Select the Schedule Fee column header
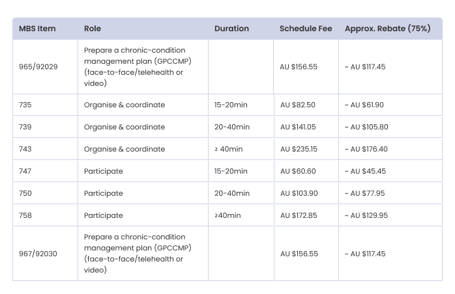The width and height of the screenshot is (455, 294). (x=306, y=29)
